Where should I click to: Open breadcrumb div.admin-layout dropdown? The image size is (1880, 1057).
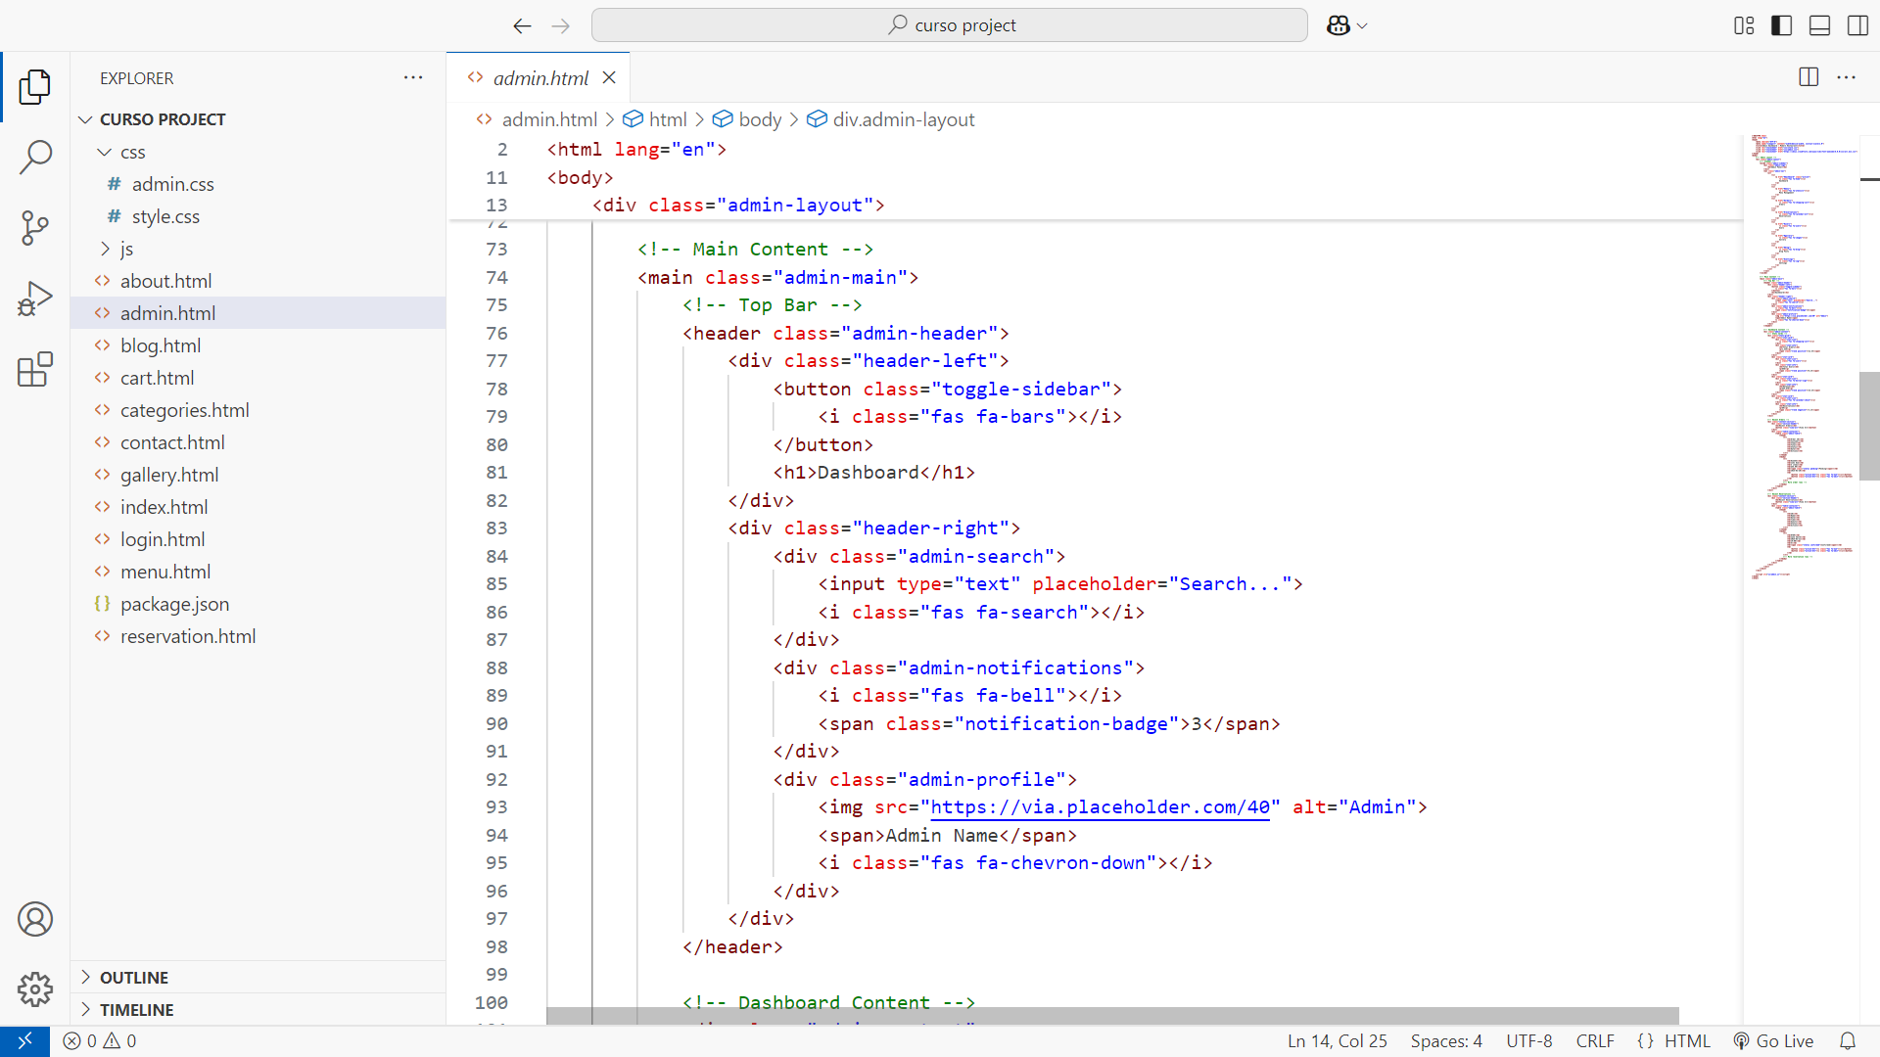click(891, 119)
